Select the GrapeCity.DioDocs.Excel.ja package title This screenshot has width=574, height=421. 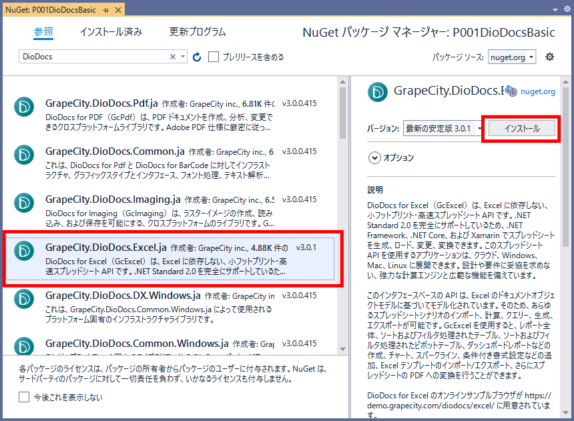[106, 248]
